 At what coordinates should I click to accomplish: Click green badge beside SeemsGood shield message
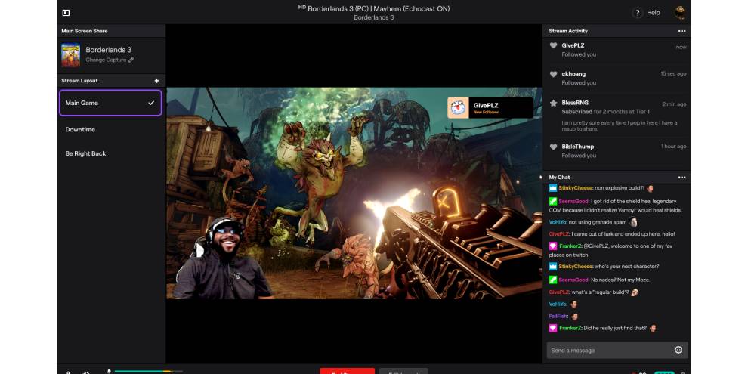click(553, 201)
